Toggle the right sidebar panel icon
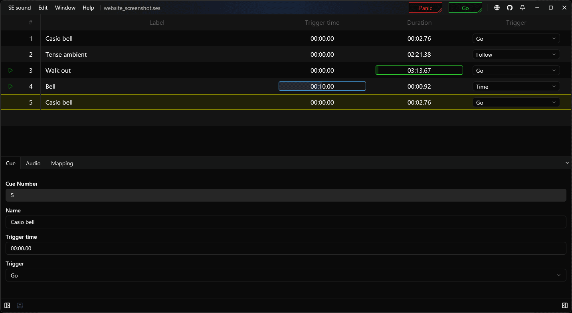This screenshot has width=572, height=313. 565,305
